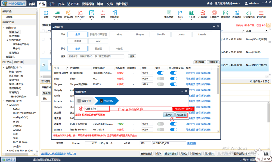Collapse the white(24) group node
The image size is (272, 162).
(x=7, y=105)
